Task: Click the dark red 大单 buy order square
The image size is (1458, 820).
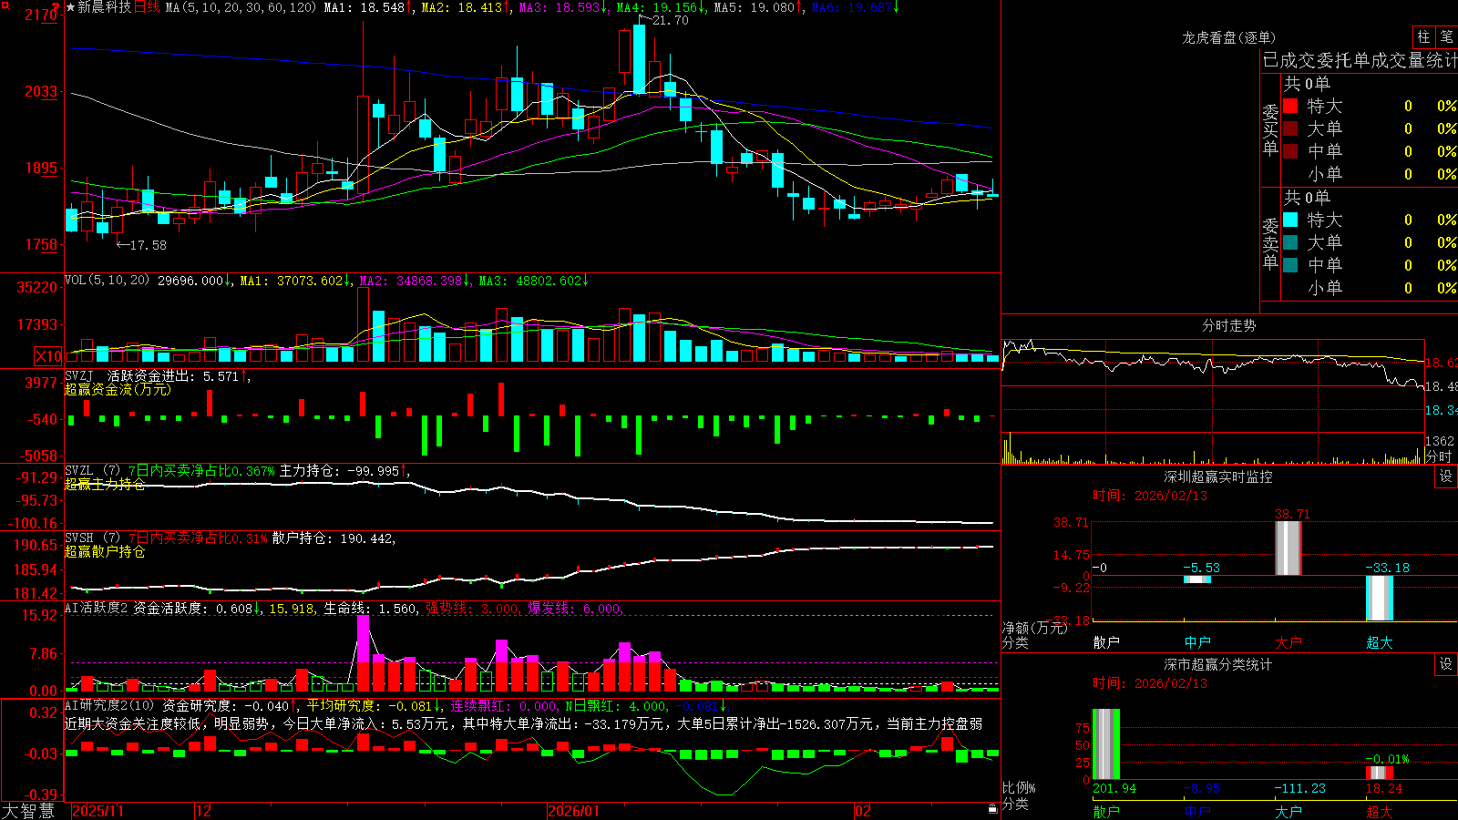Action: pyautogui.click(x=1290, y=128)
